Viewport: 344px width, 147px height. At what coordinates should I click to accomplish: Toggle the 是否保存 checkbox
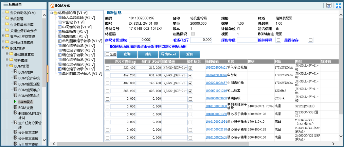[x=310, y=40]
